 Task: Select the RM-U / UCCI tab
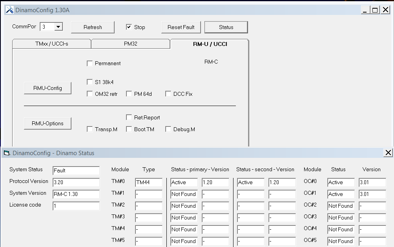pyautogui.click(x=210, y=44)
